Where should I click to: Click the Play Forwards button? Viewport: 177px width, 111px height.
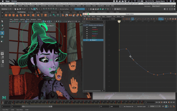point(166,102)
